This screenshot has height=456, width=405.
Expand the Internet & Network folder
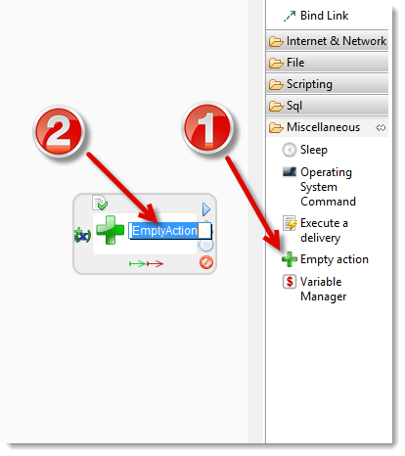pos(327,41)
